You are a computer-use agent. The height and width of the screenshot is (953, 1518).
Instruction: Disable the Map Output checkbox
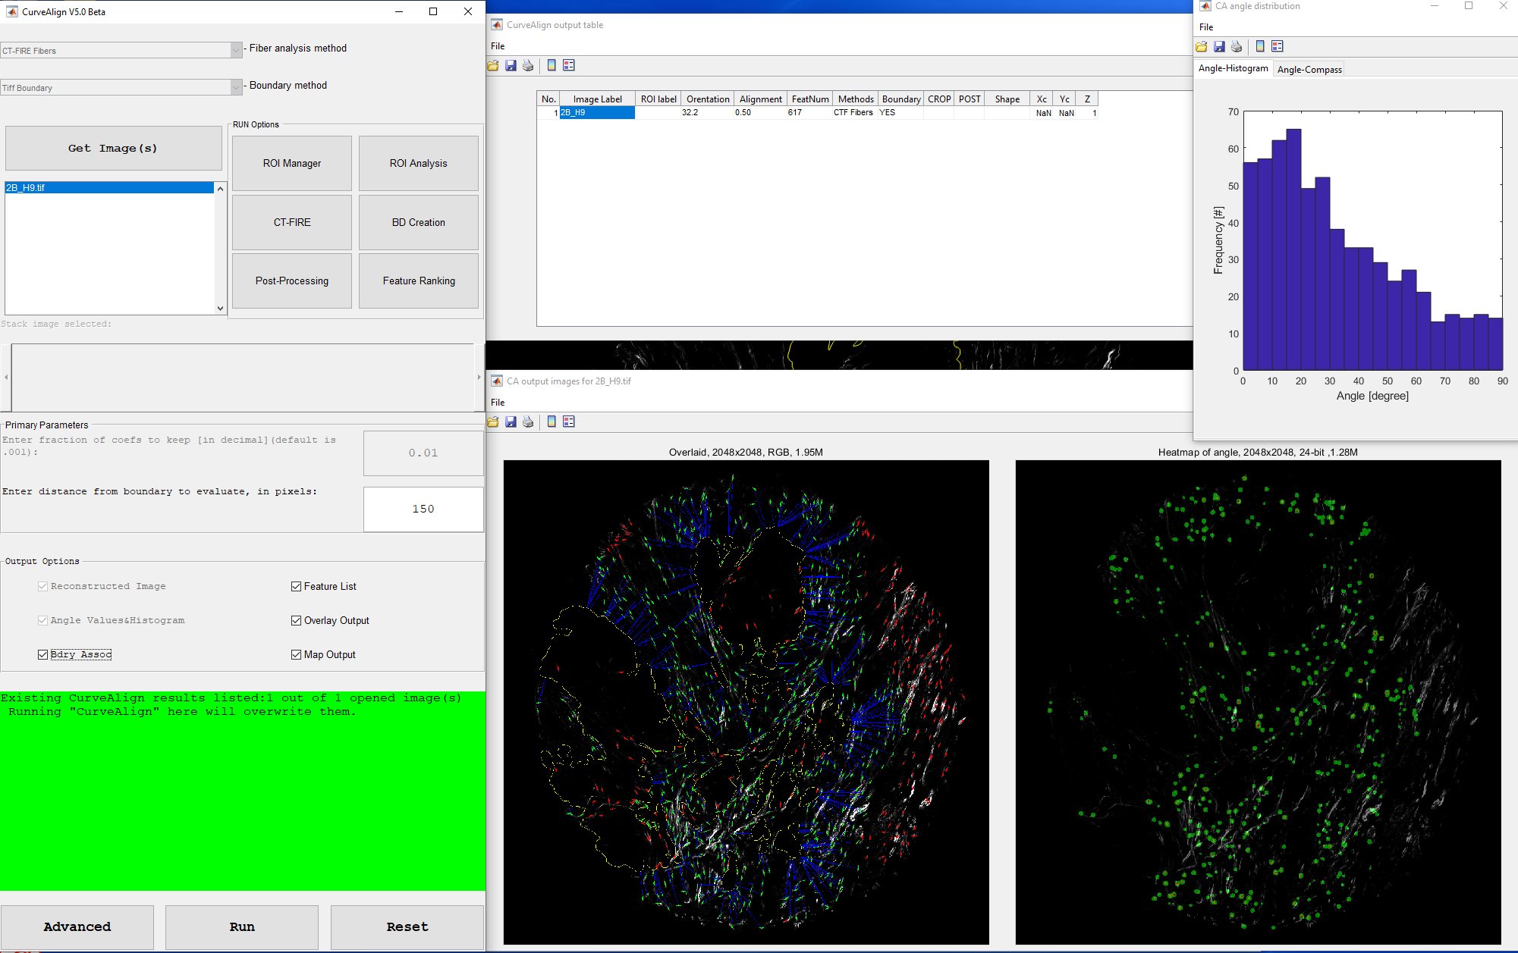[297, 654]
